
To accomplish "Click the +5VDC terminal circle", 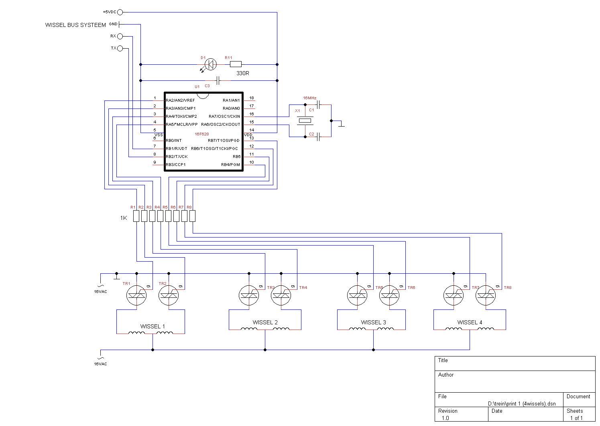I will pos(120,12).
